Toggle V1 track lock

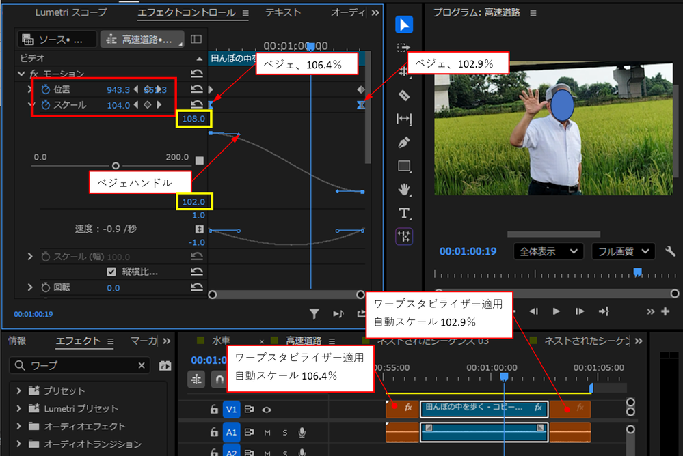(x=214, y=410)
